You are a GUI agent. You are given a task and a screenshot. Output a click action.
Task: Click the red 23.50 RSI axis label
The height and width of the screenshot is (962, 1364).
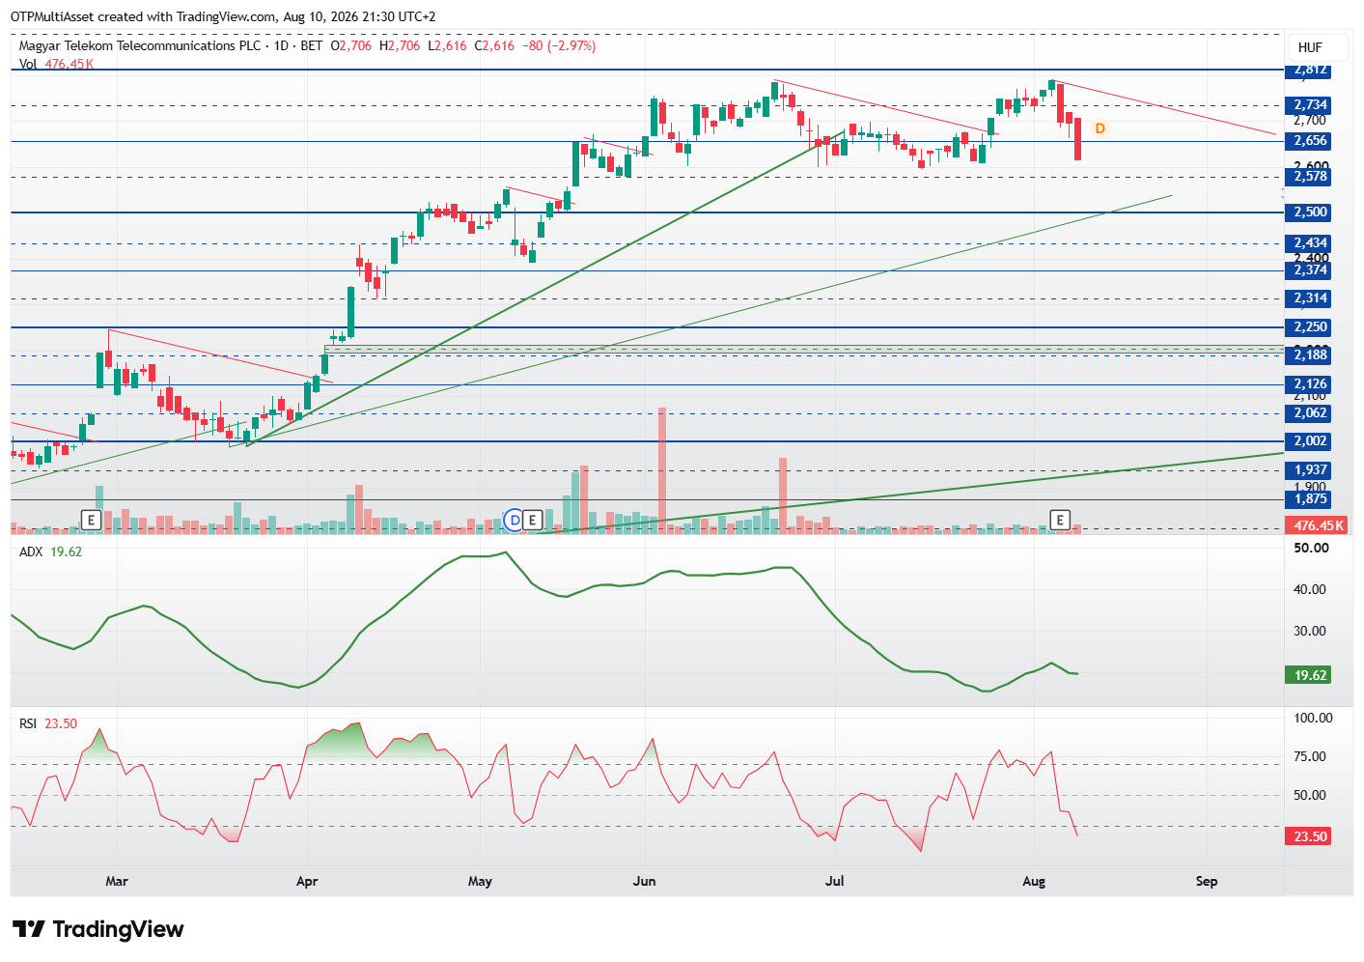coord(1308,836)
